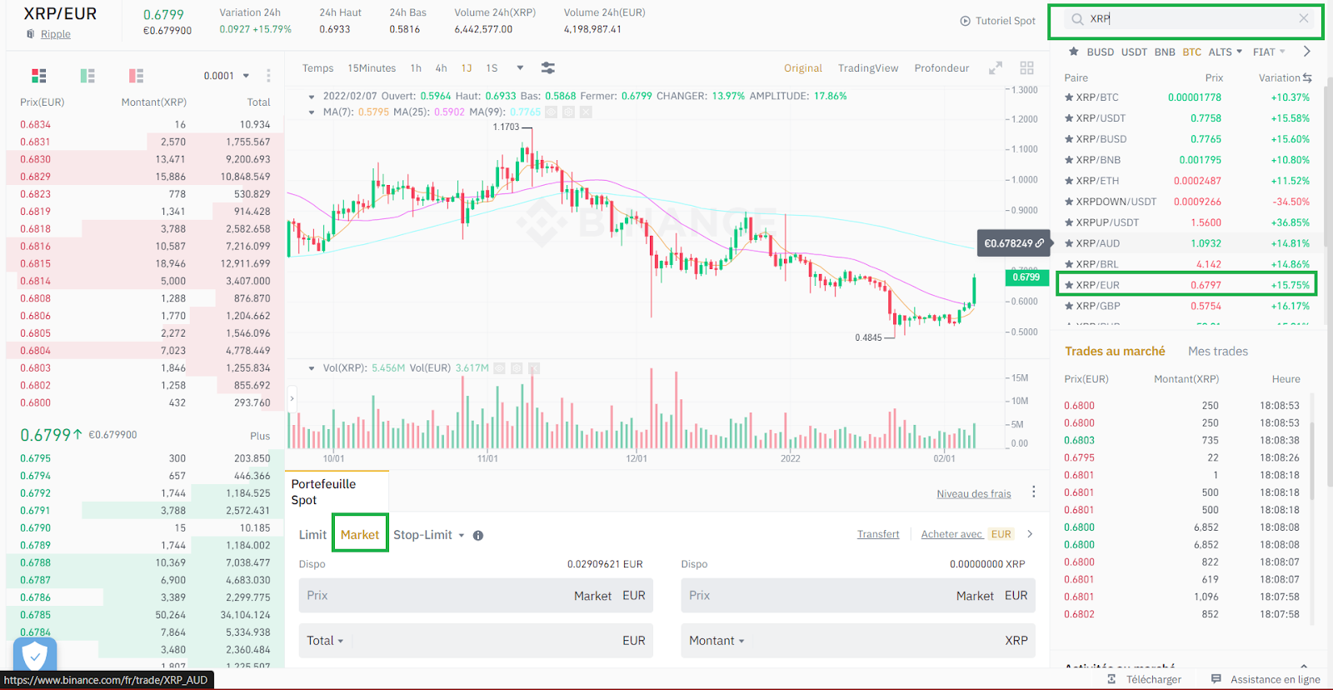
Task: Clear the XRP search field
Action: (x=1304, y=18)
